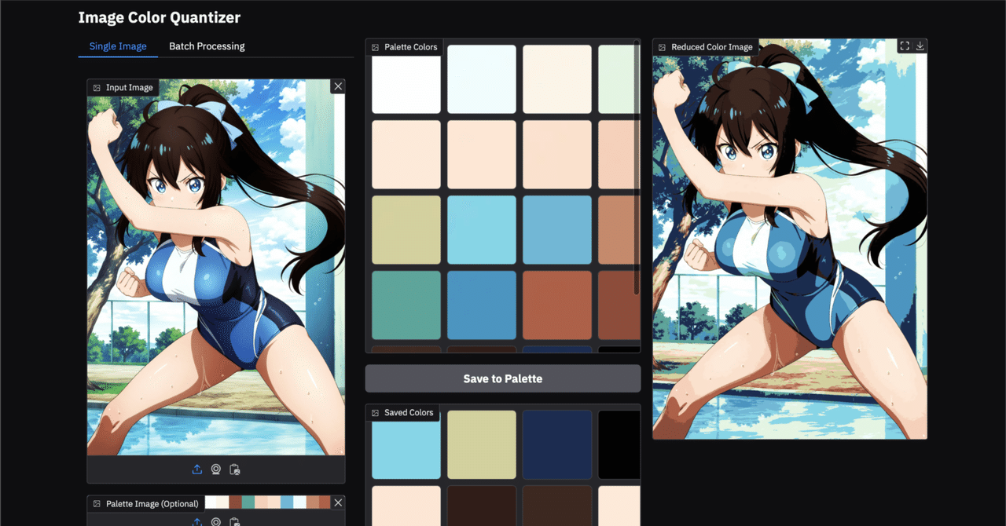Open webcam capture for palette image
This screenshot has height=526, width=1006.
click(215, 521)
